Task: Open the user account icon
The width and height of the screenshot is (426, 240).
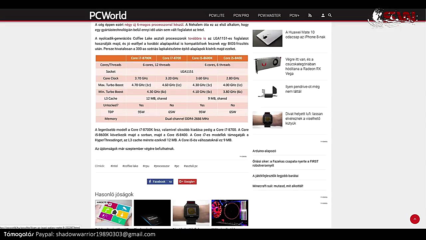Action: point(323,15)
